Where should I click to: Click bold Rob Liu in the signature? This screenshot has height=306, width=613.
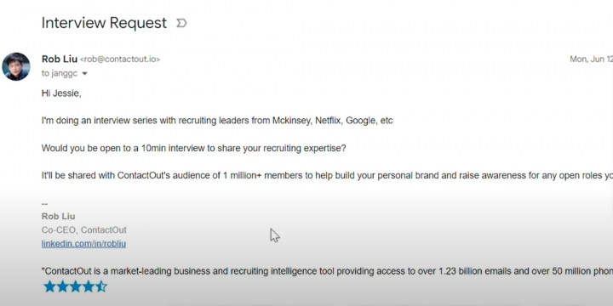(58, 216)
